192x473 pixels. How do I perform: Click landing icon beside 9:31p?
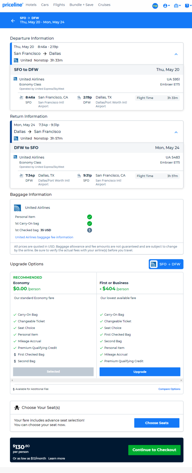point(79,176)
